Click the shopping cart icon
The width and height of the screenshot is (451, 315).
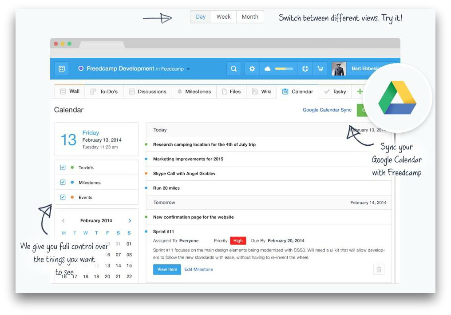click(x=320, y=69)
